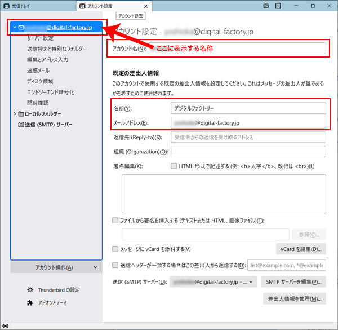The image size is (338, 330).
Task: Click the vCard を編集 button
Action: pos(301,249)
